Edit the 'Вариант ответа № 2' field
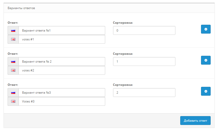The image size is (218, 131). click(62, 62)
